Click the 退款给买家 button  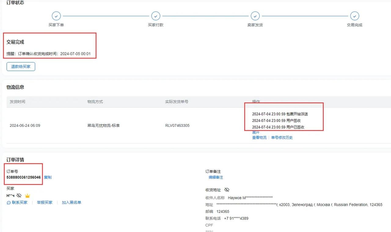point(21,66)
